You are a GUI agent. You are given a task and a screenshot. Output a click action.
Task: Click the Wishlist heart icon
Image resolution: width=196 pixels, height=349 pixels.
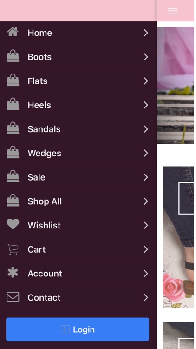pyautogui.click(x=13, y=224)
